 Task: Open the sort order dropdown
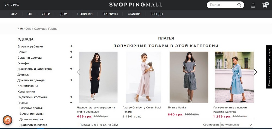[236, 125]
